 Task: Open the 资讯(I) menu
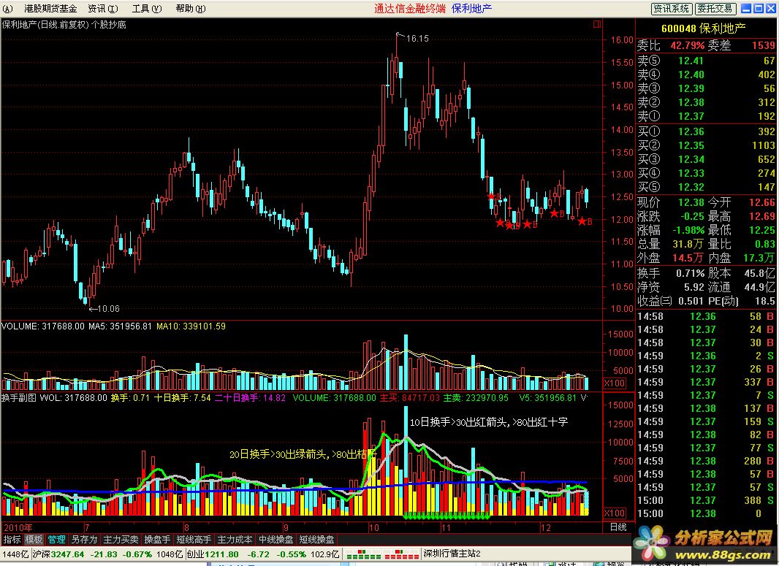(x=103, y=9)
